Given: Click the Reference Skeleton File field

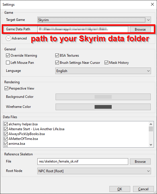Looking at the screenshot, I should click(x=83, y=161).
